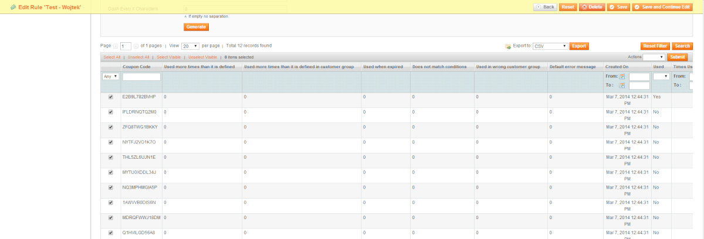Click the Created On 'From' date field

[639, 77]
